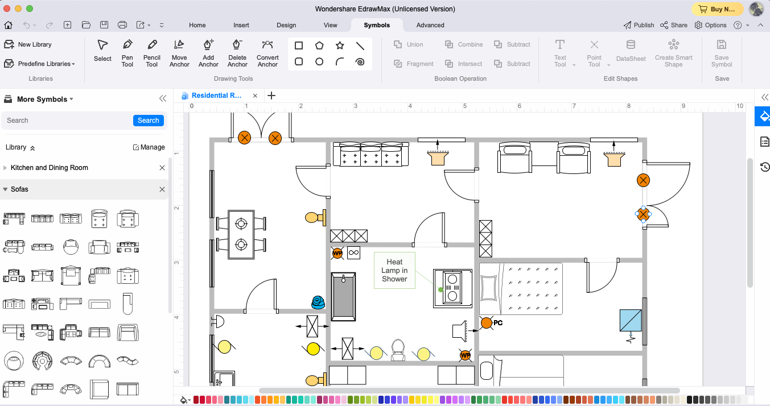Switch to the Insert ribbon tab
This screenshot has width=770, height=406.
(x=241, y=25)
